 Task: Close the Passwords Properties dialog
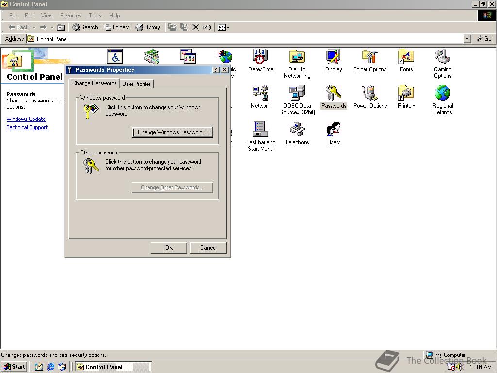click(225, 70)
